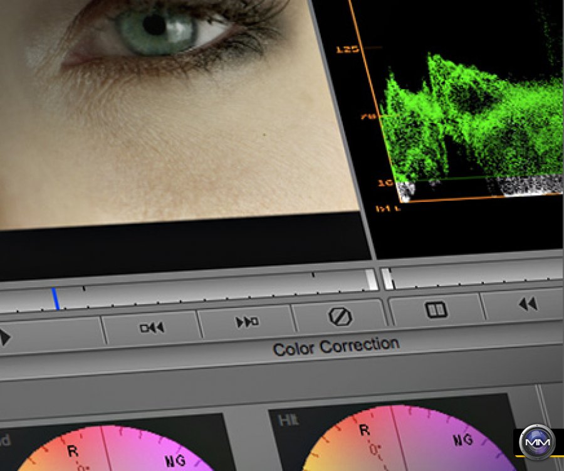
Task: Click the blue position indicator in timeline bar
Action: [x=56, y=299]
